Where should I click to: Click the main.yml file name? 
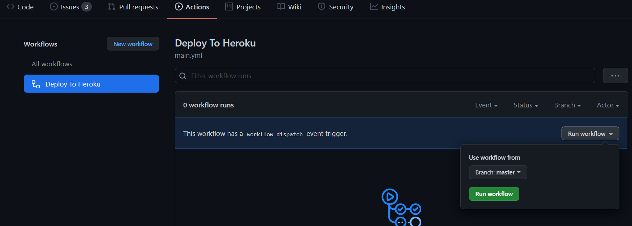189,56
